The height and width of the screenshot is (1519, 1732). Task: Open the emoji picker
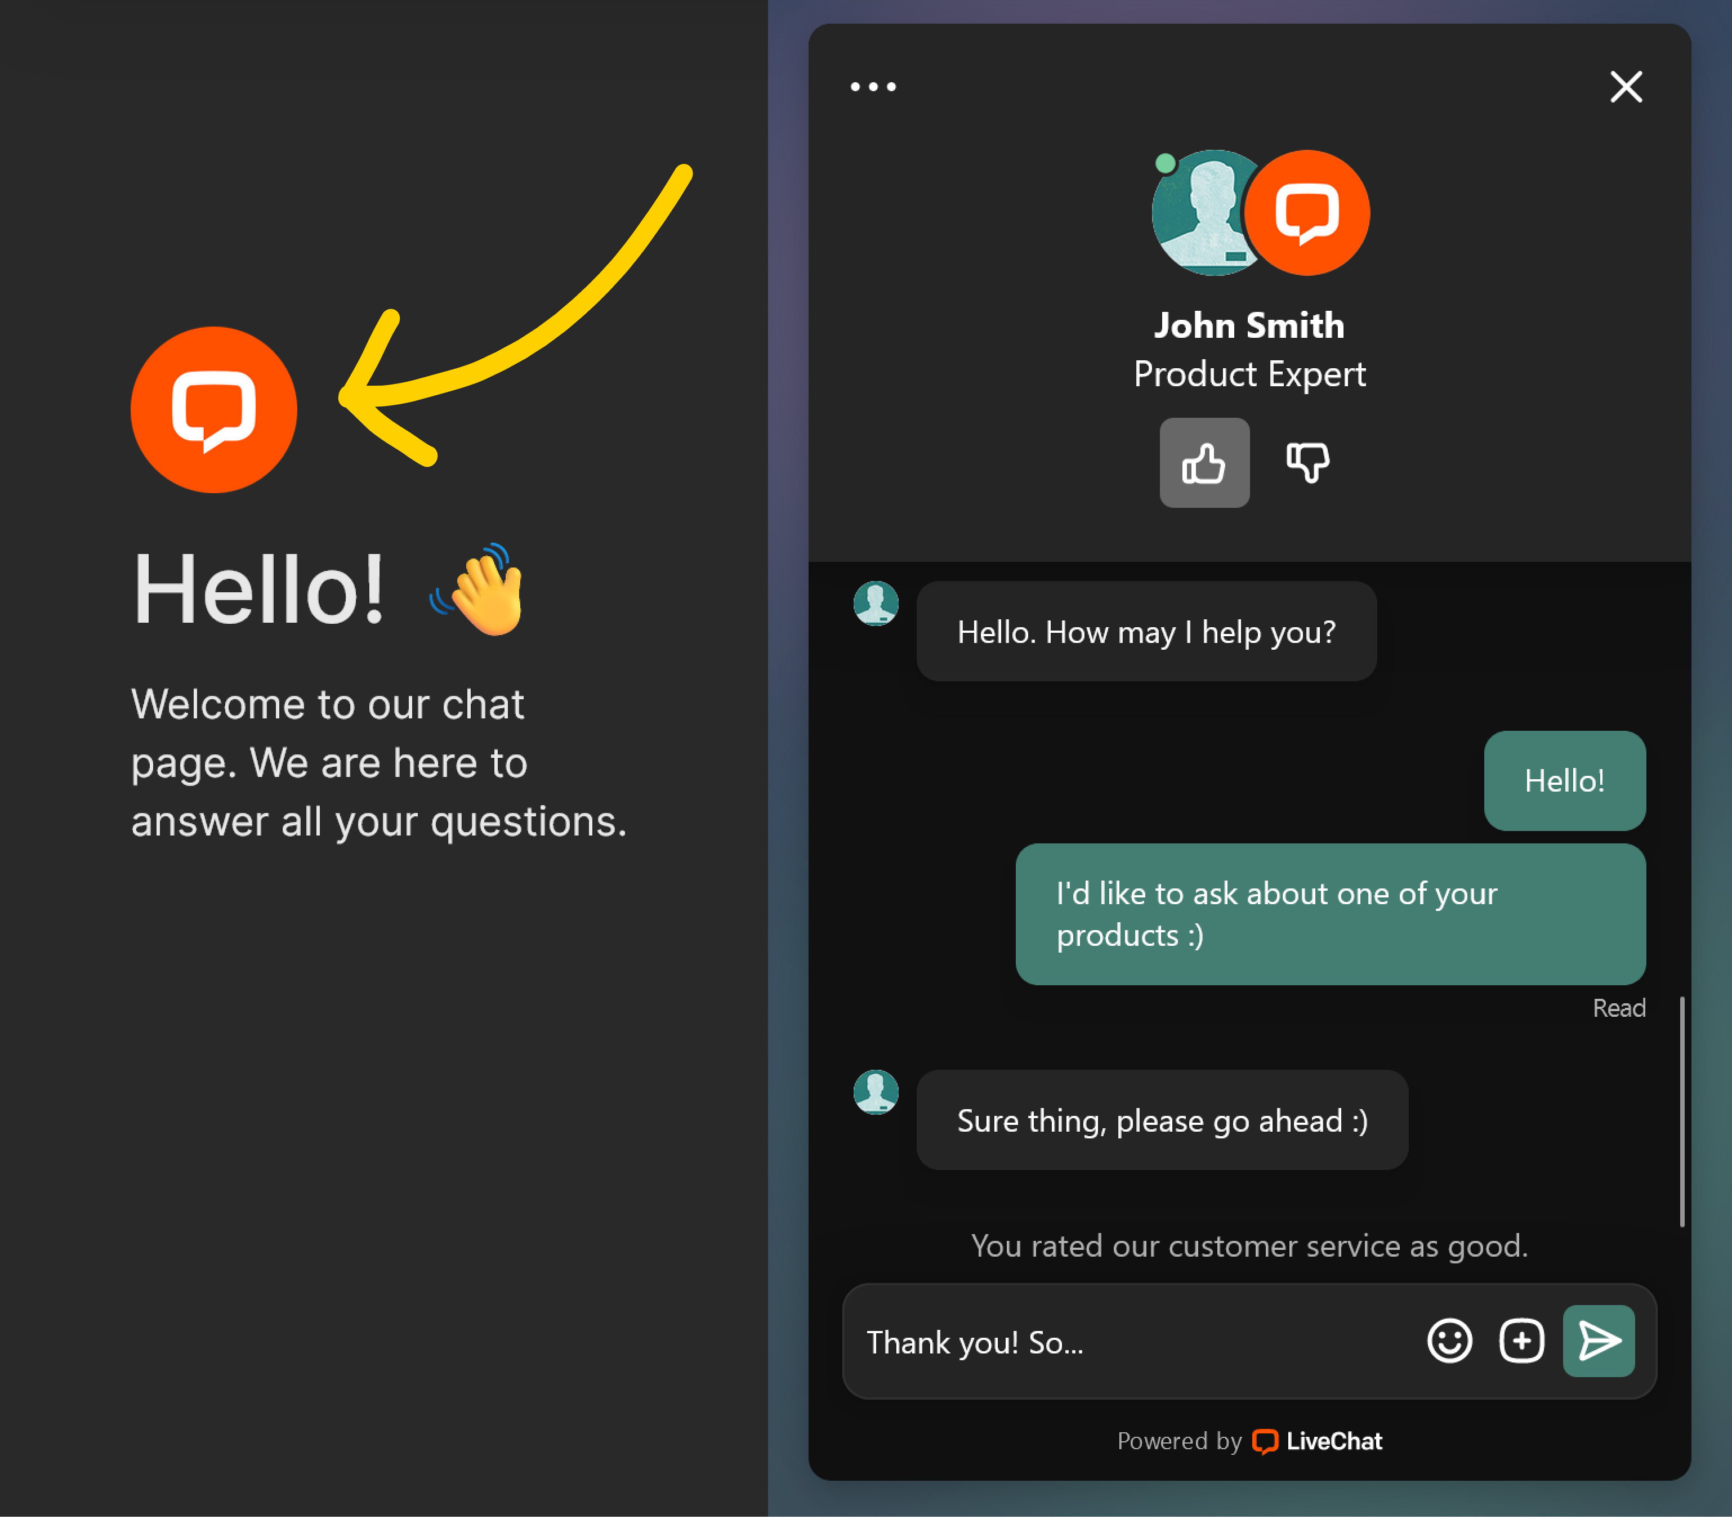coord(1449,1340)
